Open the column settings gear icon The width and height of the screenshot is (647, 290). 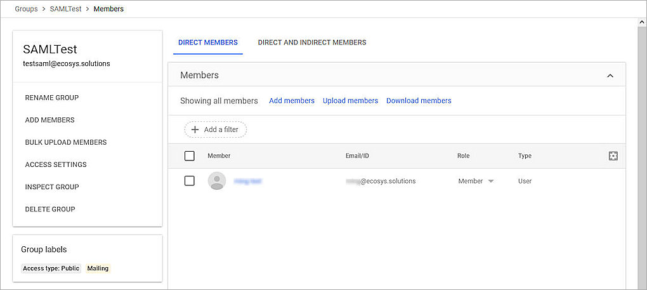[613, 156]
